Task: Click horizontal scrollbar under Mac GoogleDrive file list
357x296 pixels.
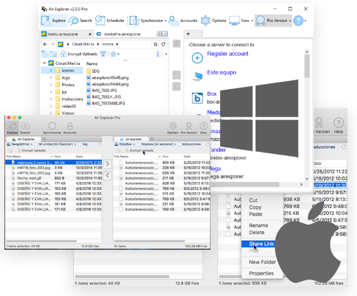Action: pos(41,241)
